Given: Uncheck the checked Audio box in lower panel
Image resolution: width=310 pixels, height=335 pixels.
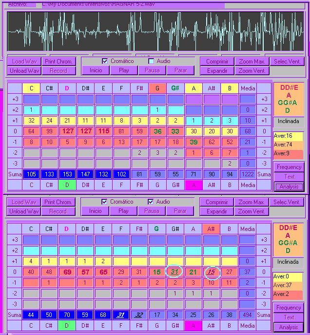Looking at the screenshot, I should pos(151,202).
